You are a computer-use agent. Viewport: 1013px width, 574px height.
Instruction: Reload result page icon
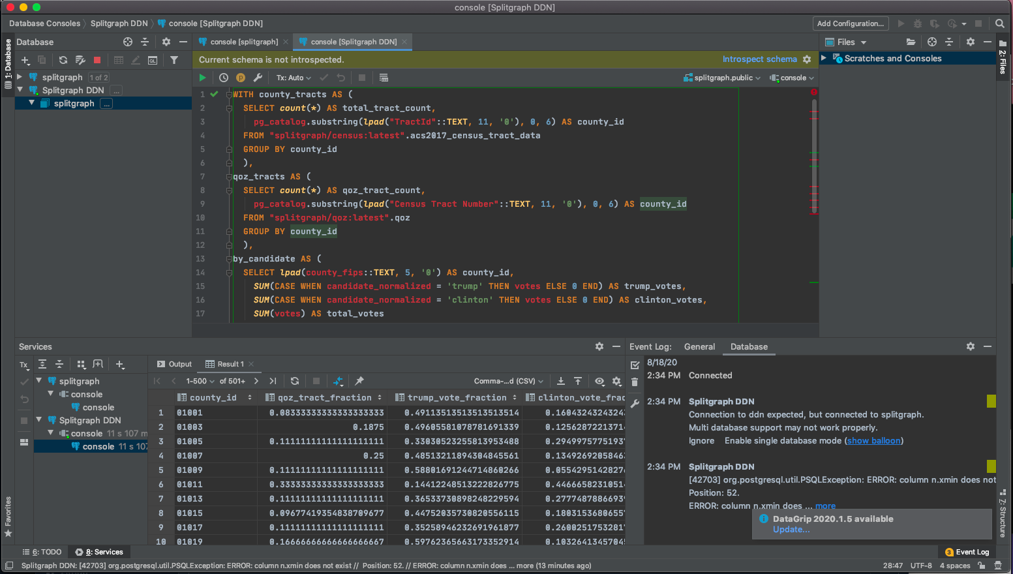(295, 381)
